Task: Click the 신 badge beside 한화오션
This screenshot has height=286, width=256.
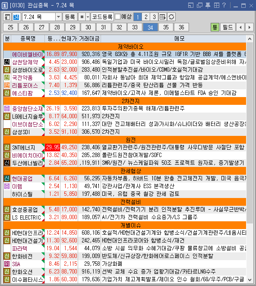Action: (7, 272)
